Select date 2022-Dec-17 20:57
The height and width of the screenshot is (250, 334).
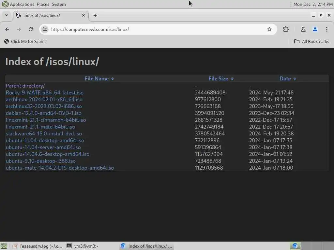coord(271,127)
